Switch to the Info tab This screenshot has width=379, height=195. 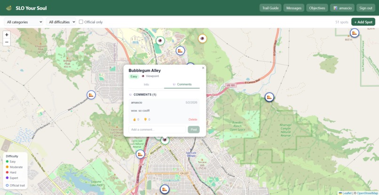pyautogui.click(x=146, y=85)
